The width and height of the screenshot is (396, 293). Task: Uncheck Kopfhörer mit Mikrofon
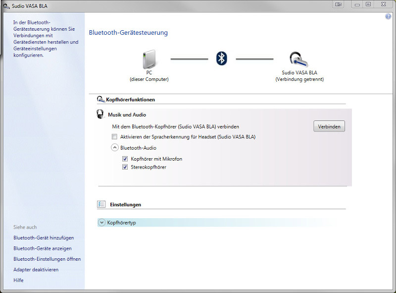coord(125,159)
